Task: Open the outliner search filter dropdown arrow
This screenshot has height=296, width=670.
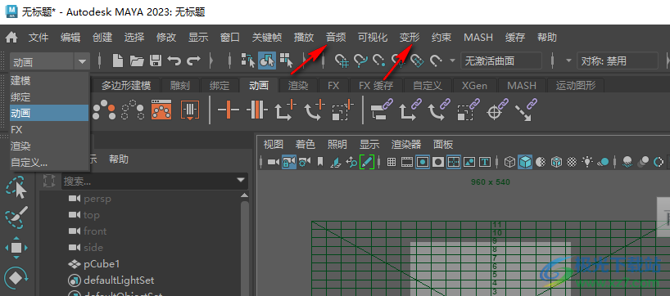Action: (x=242, y=181)
